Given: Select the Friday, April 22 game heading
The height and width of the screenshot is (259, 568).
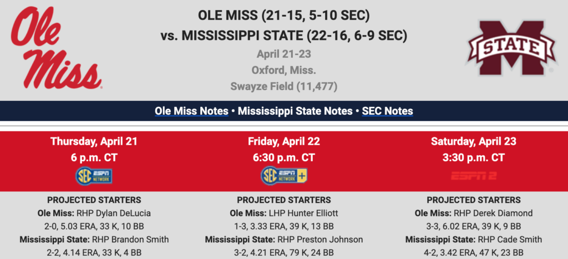Looking at the screenshot, I should [x=284, y=141].
